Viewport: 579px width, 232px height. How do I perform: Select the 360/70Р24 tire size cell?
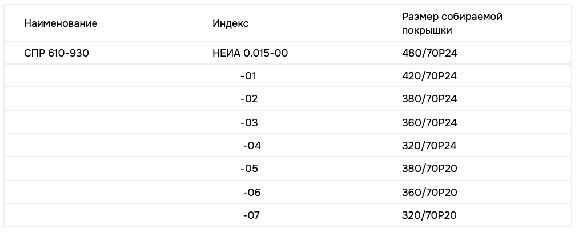(x=429, y=122)
